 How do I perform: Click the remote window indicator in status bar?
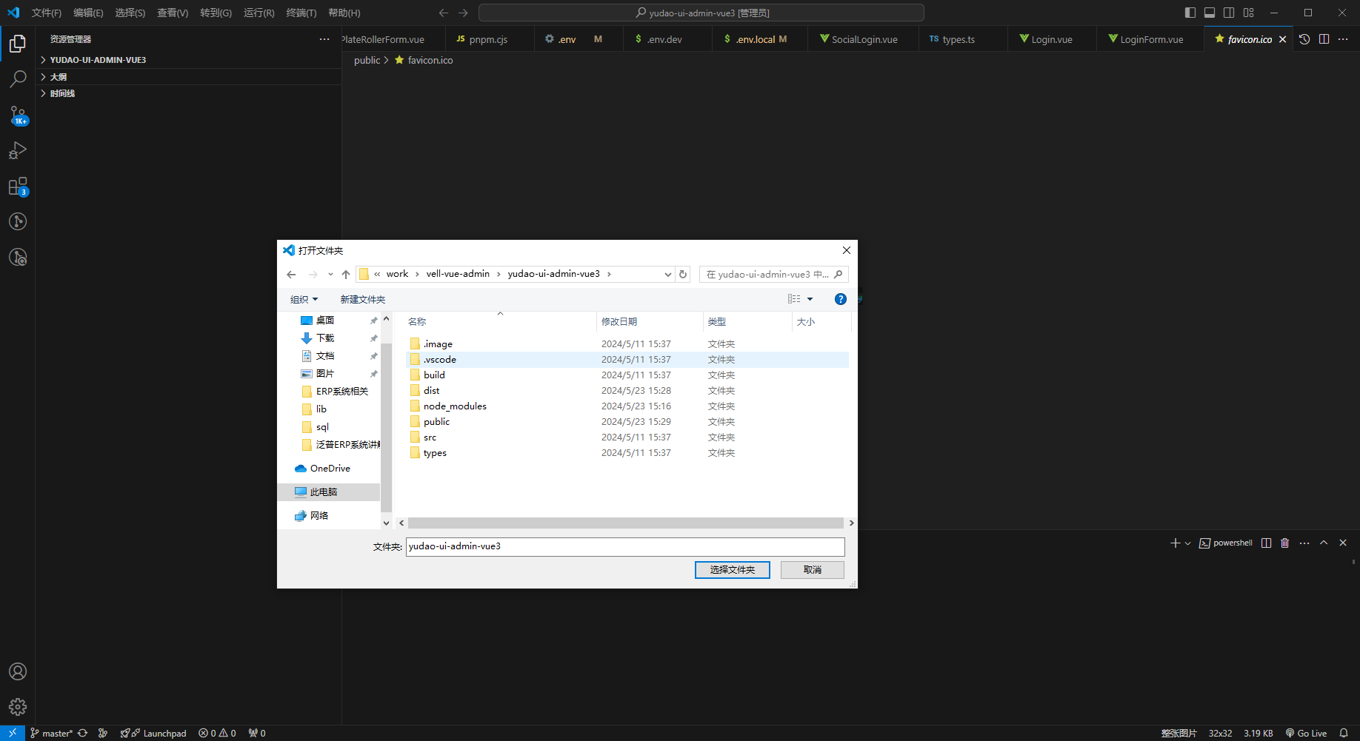13,733
